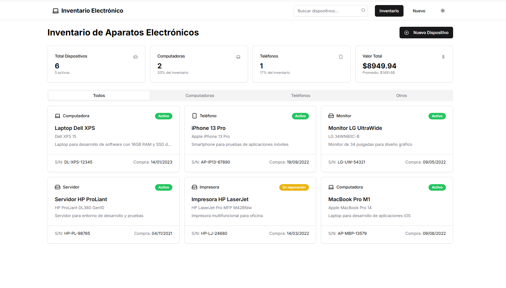Image resolution: width=506 pixels, height=288 pixels.
Task: Click the '5 activos' text
Action: point(62,73)
